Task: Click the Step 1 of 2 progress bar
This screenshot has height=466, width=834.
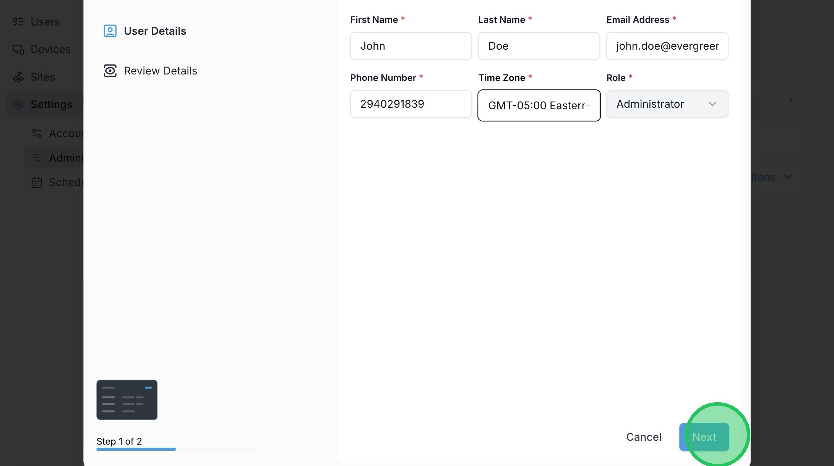Action: (x=175, y=449)
